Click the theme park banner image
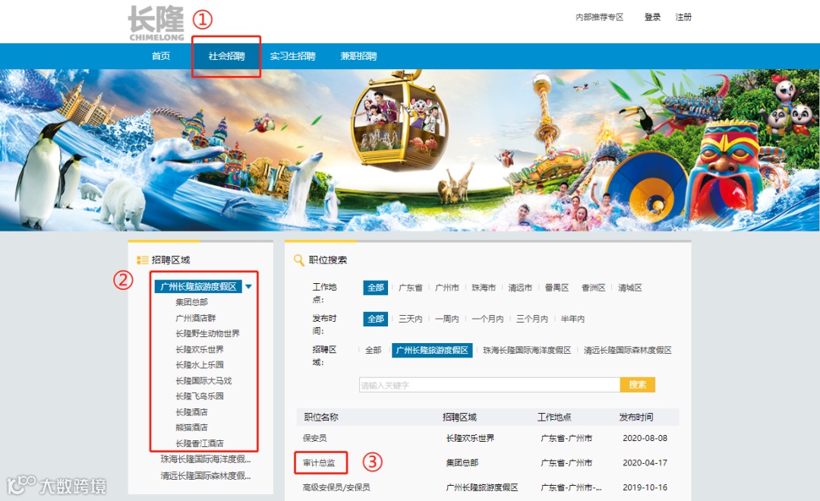Viewport: 820px width, 501px height. [410, 150]
